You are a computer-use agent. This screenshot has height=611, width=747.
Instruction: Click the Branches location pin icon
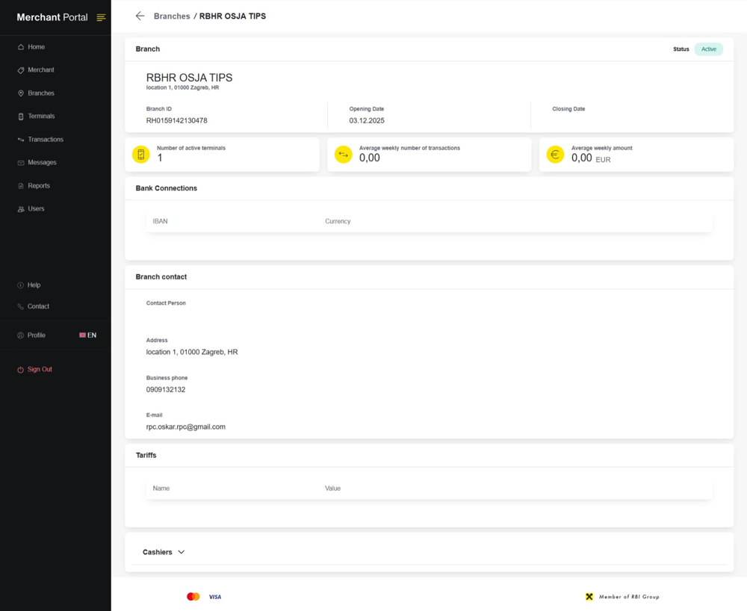[x=20, y=93]
